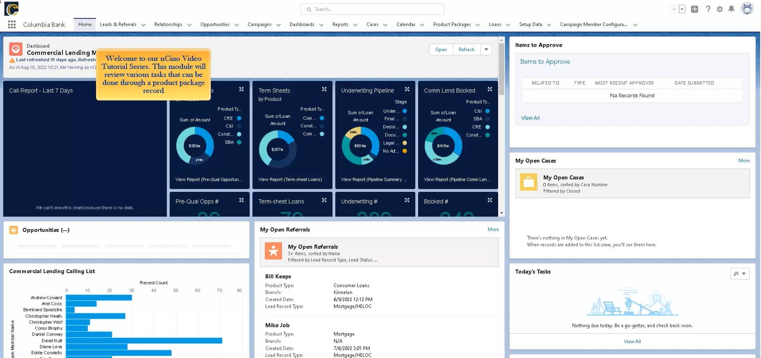Click View All under Items to Approve
This screenshot has height=358, width=761.
coord(530,118)
